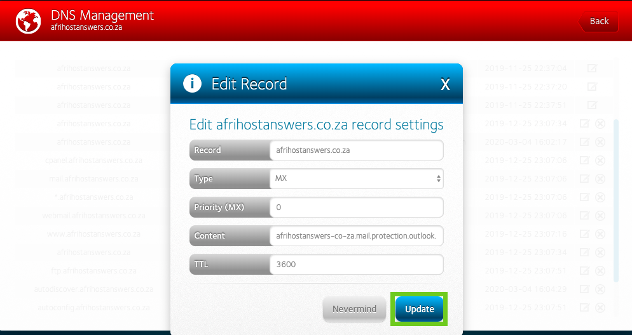Click edit icon for the 2019-11-25 22:37:04 record

(x=592, y=68)
